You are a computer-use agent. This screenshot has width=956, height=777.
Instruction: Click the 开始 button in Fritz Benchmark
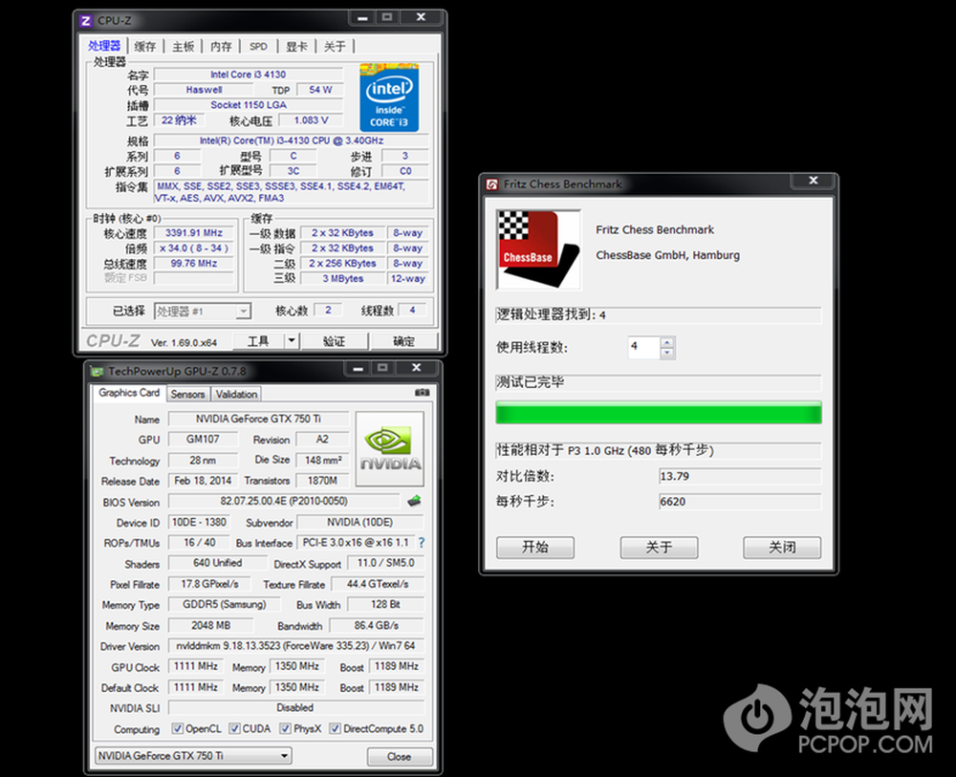coord(535,548)
